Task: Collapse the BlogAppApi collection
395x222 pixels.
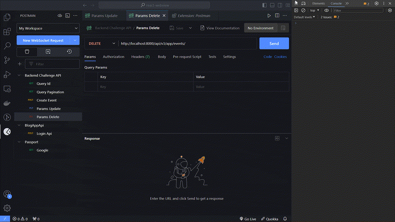Action: point(19,125)
